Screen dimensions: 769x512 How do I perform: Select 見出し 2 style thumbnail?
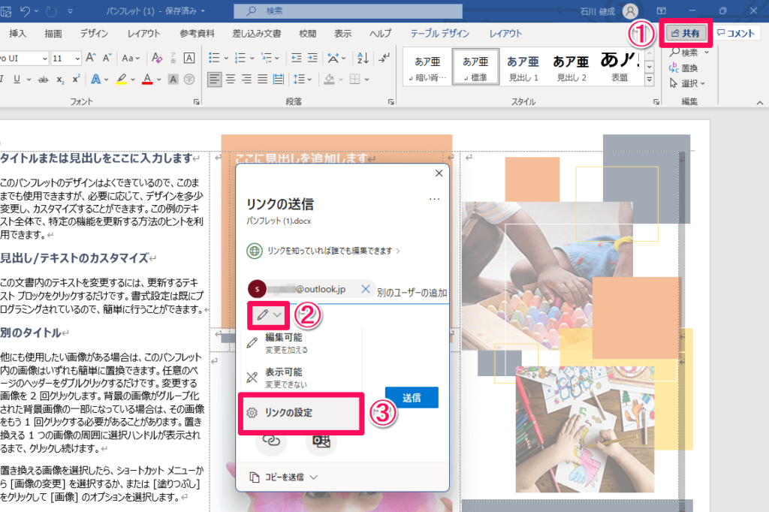[x=571, y=67]
